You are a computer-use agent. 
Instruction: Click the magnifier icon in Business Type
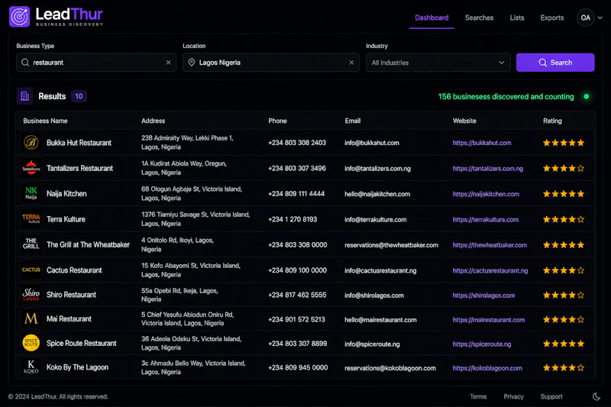tap(25, 63)
